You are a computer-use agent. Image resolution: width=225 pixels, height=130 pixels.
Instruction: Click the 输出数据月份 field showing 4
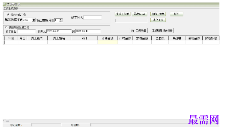[57, 20]
